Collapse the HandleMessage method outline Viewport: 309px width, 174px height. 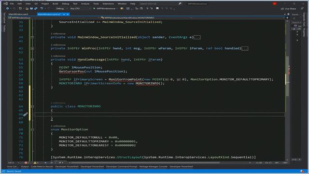[x=32, y=59]
